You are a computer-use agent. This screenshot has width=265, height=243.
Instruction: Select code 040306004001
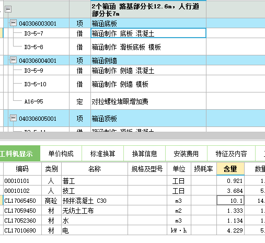(38, 61)
